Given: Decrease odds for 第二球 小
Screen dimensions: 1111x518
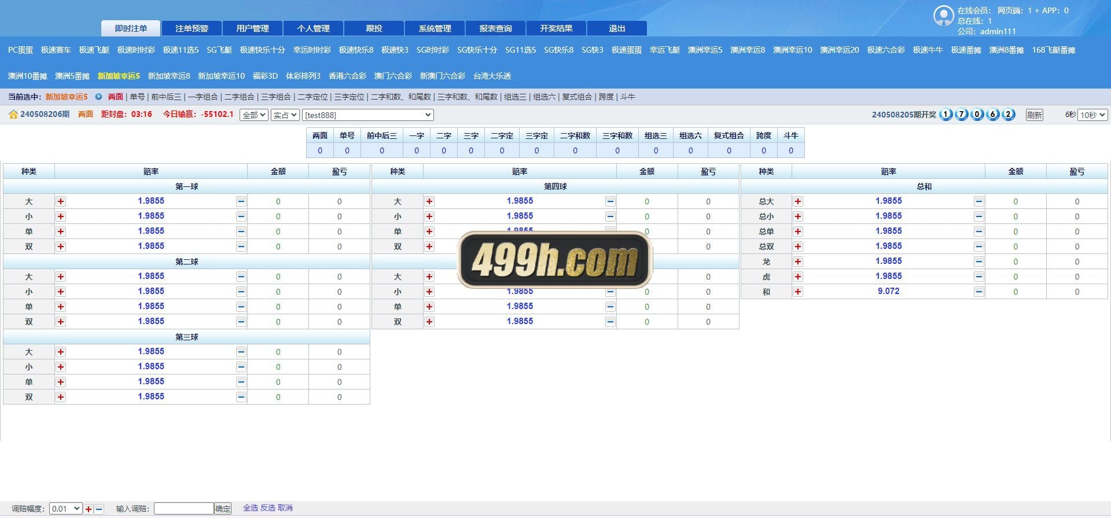Looking at the screenshot, I should click(241, 292).
